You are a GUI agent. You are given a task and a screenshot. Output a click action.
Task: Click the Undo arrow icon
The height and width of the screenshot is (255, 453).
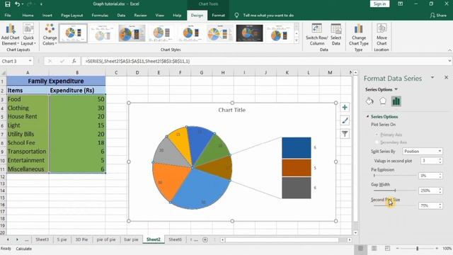[x=18, y=4]
